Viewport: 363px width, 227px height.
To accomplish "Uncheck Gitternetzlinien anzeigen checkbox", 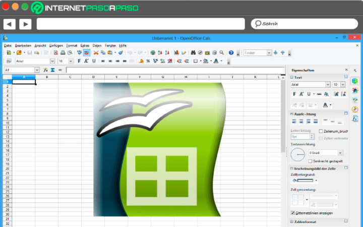I will click(293, 213).
